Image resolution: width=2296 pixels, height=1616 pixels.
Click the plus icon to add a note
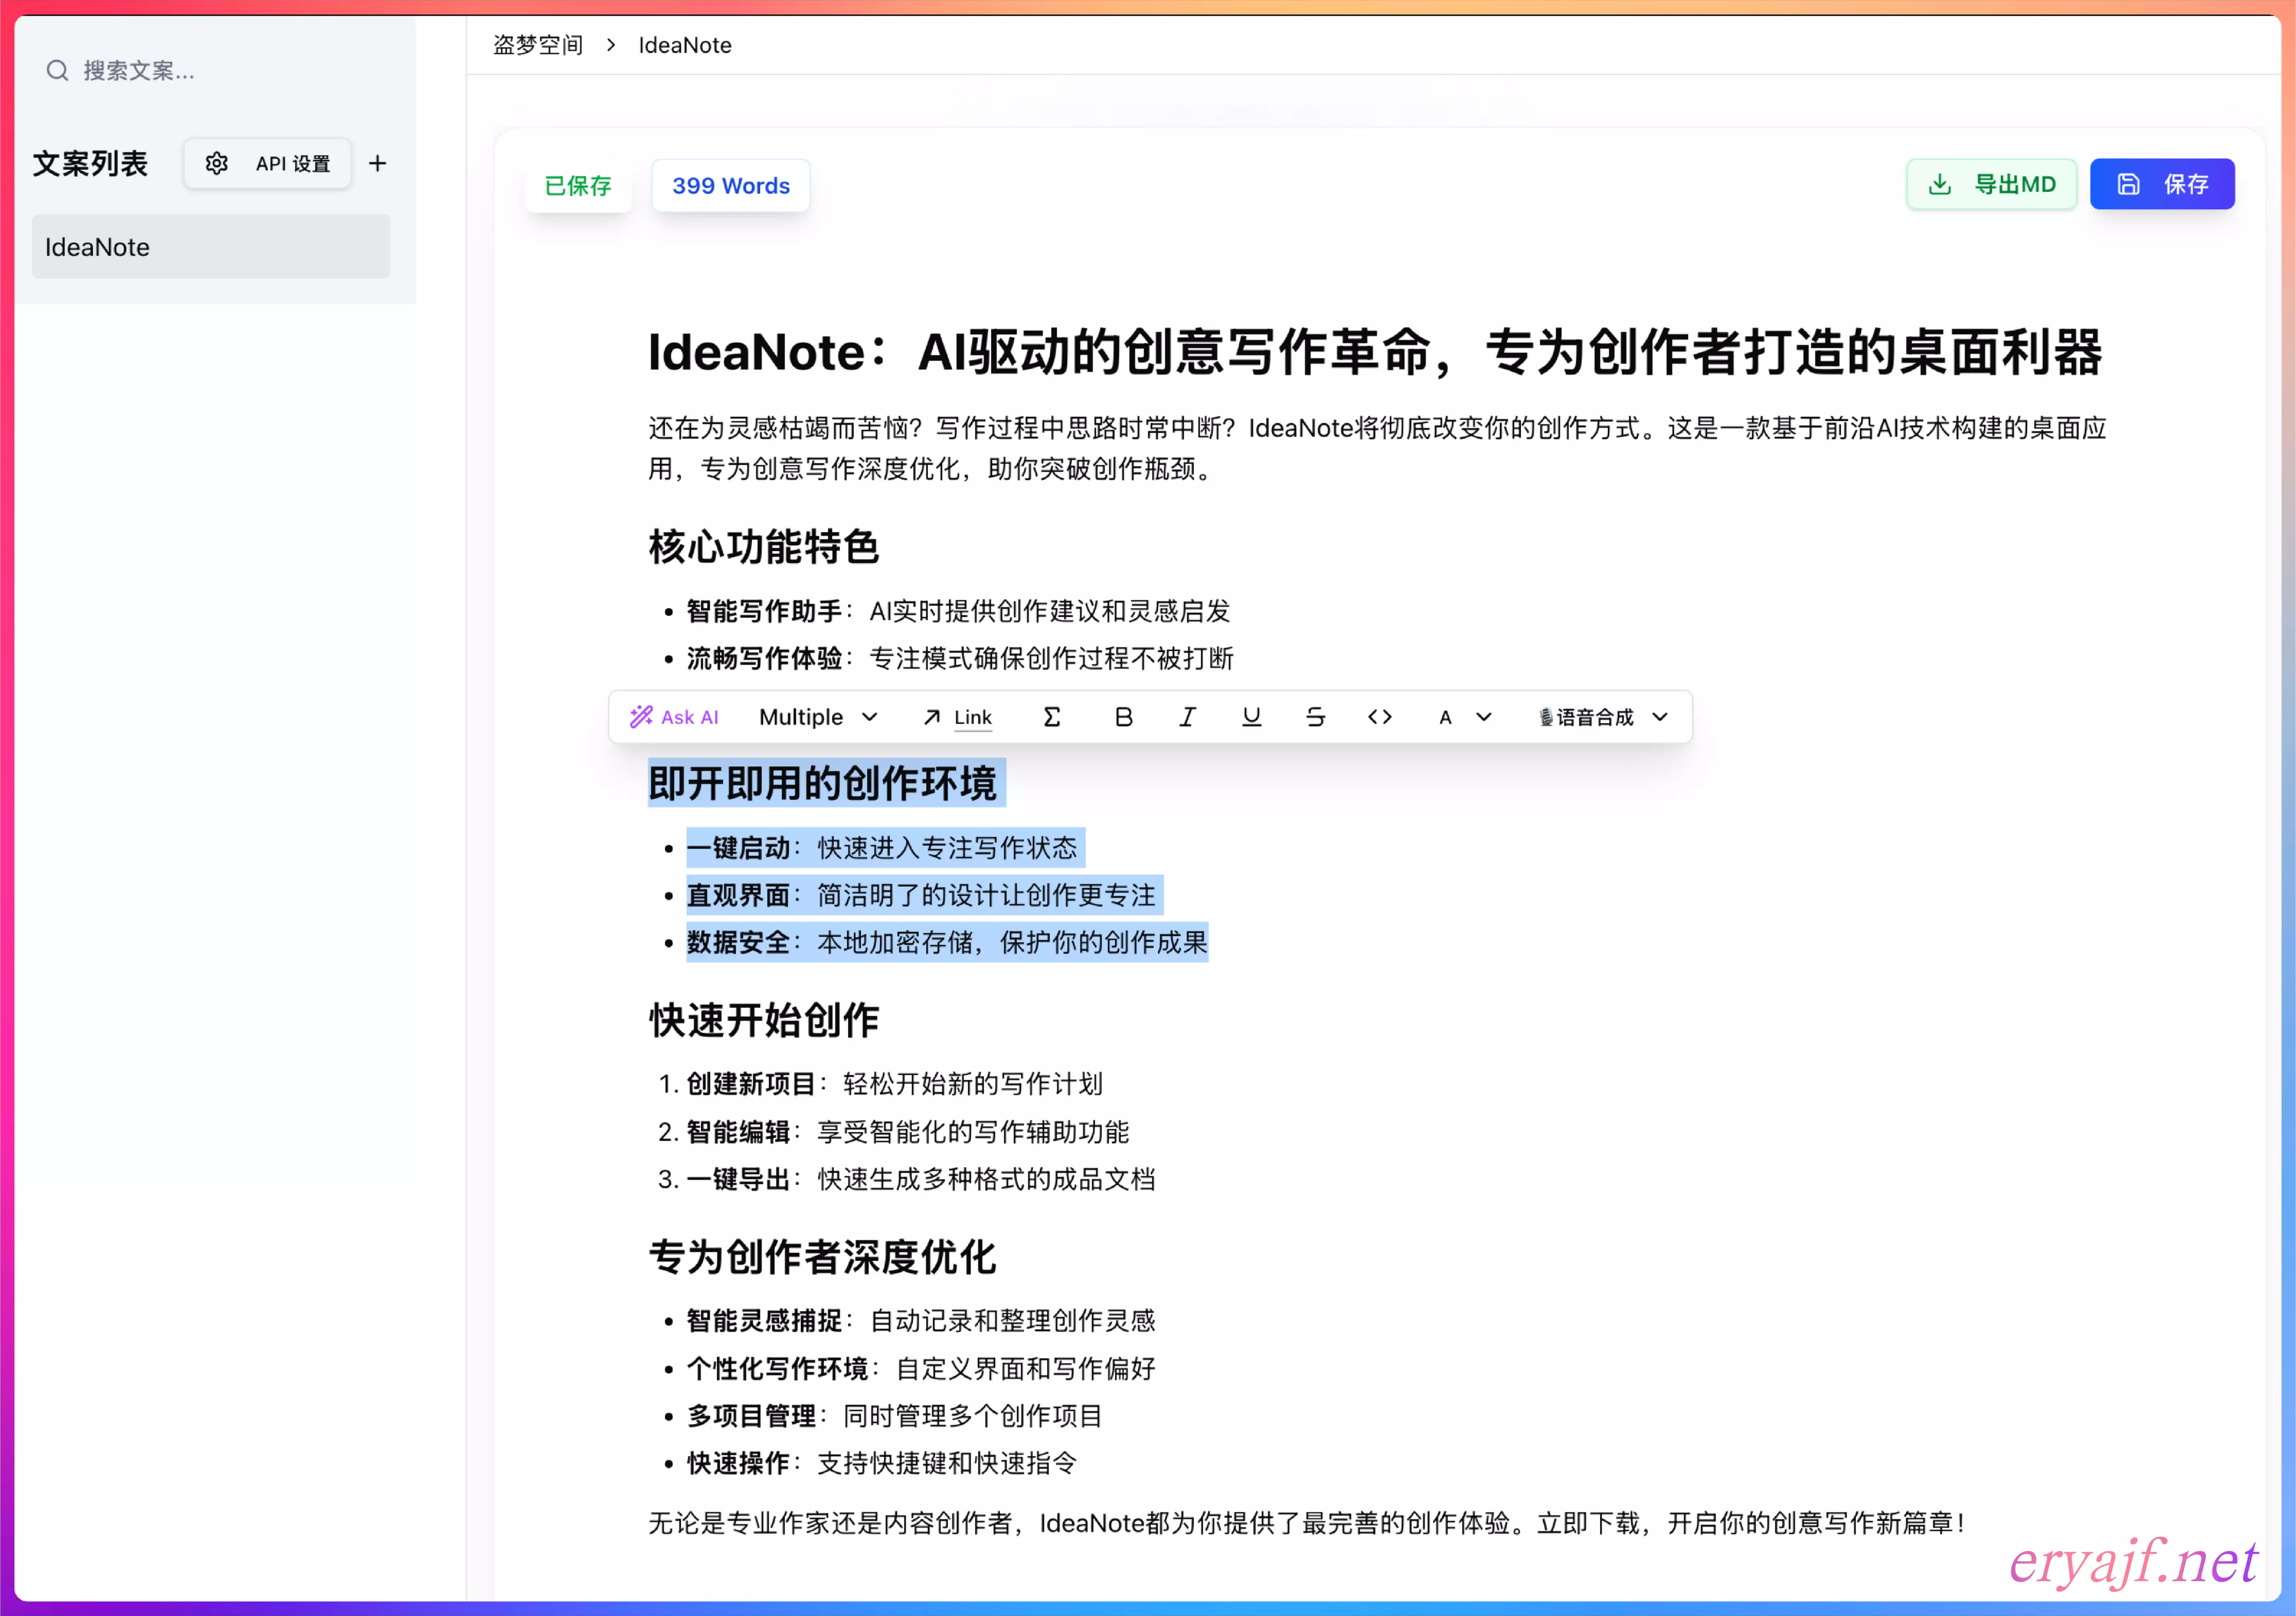[x=377, y=163]
